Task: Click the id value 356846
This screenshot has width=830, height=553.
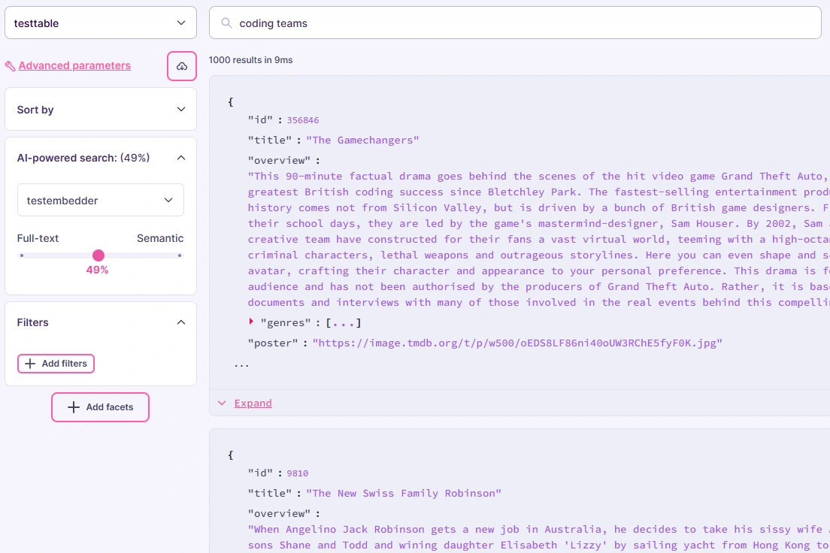Action: pos(303,119)
